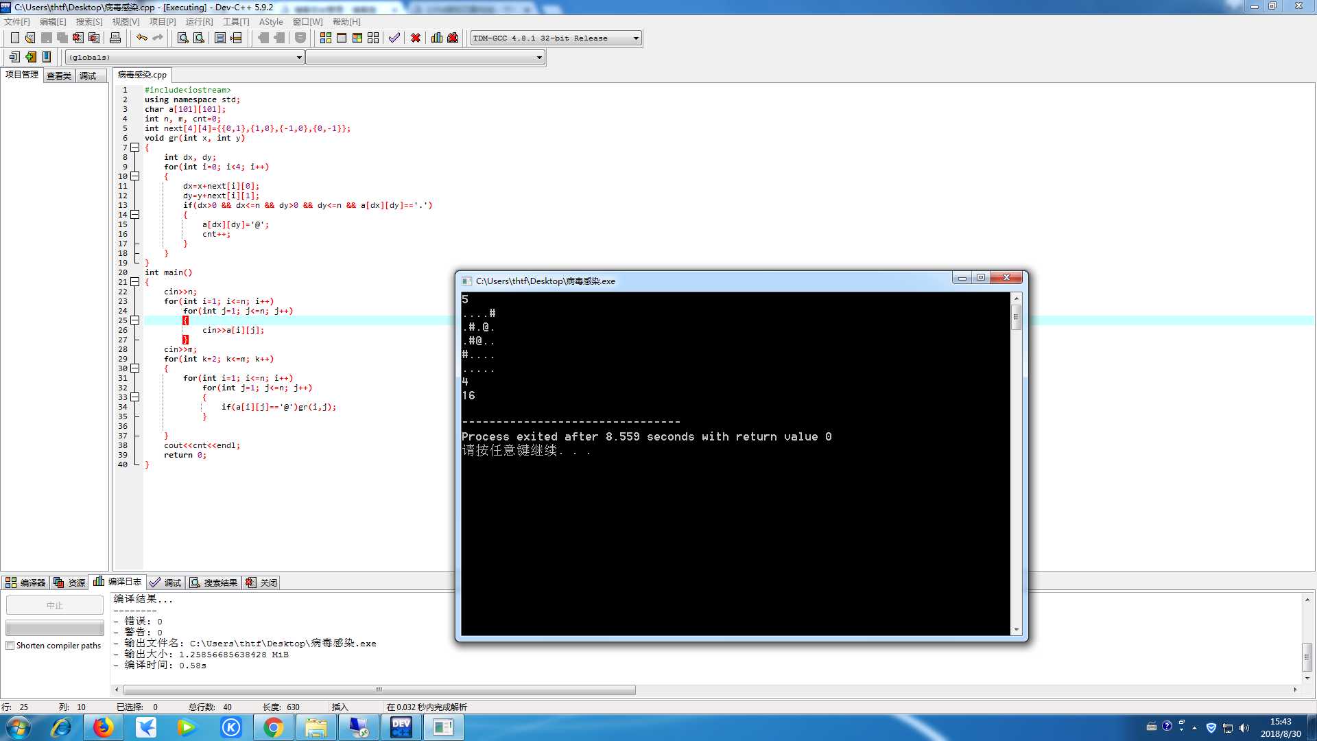
Task: Open the (globals) scope dropdown
Action: coord(185,57)
